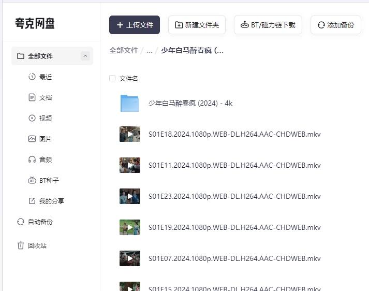
Task: Click the document icon for 文档
Action: click(32, 97)
